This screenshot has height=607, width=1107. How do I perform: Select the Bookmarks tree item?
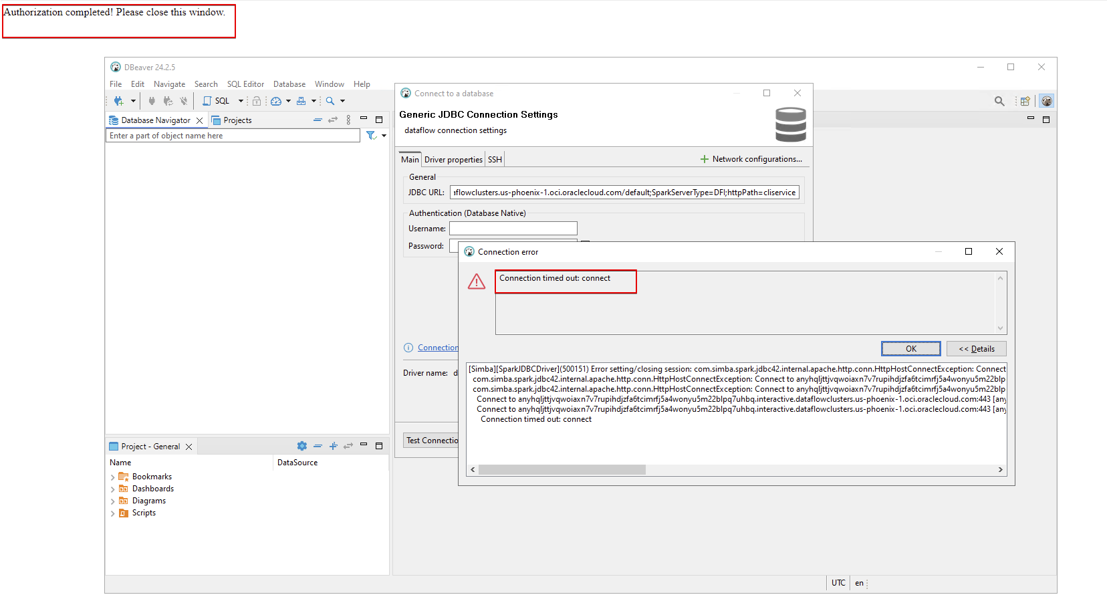point(152,477)
